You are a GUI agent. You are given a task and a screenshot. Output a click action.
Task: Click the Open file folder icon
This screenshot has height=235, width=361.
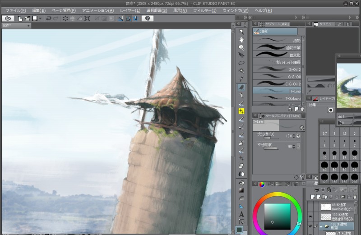[28, 18]
